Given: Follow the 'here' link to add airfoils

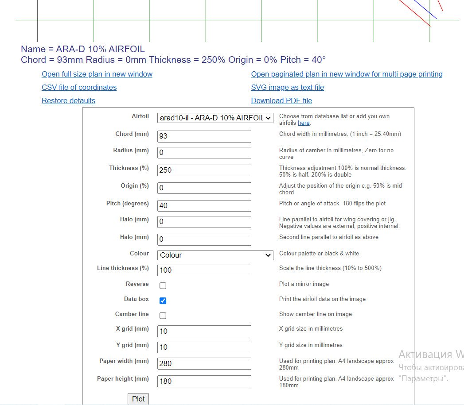Looking at the screenshot, I should pyautogui.click(x=304, y=123).
